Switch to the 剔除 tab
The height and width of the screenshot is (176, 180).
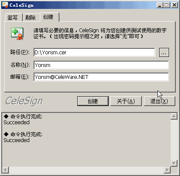coord(31,17)
